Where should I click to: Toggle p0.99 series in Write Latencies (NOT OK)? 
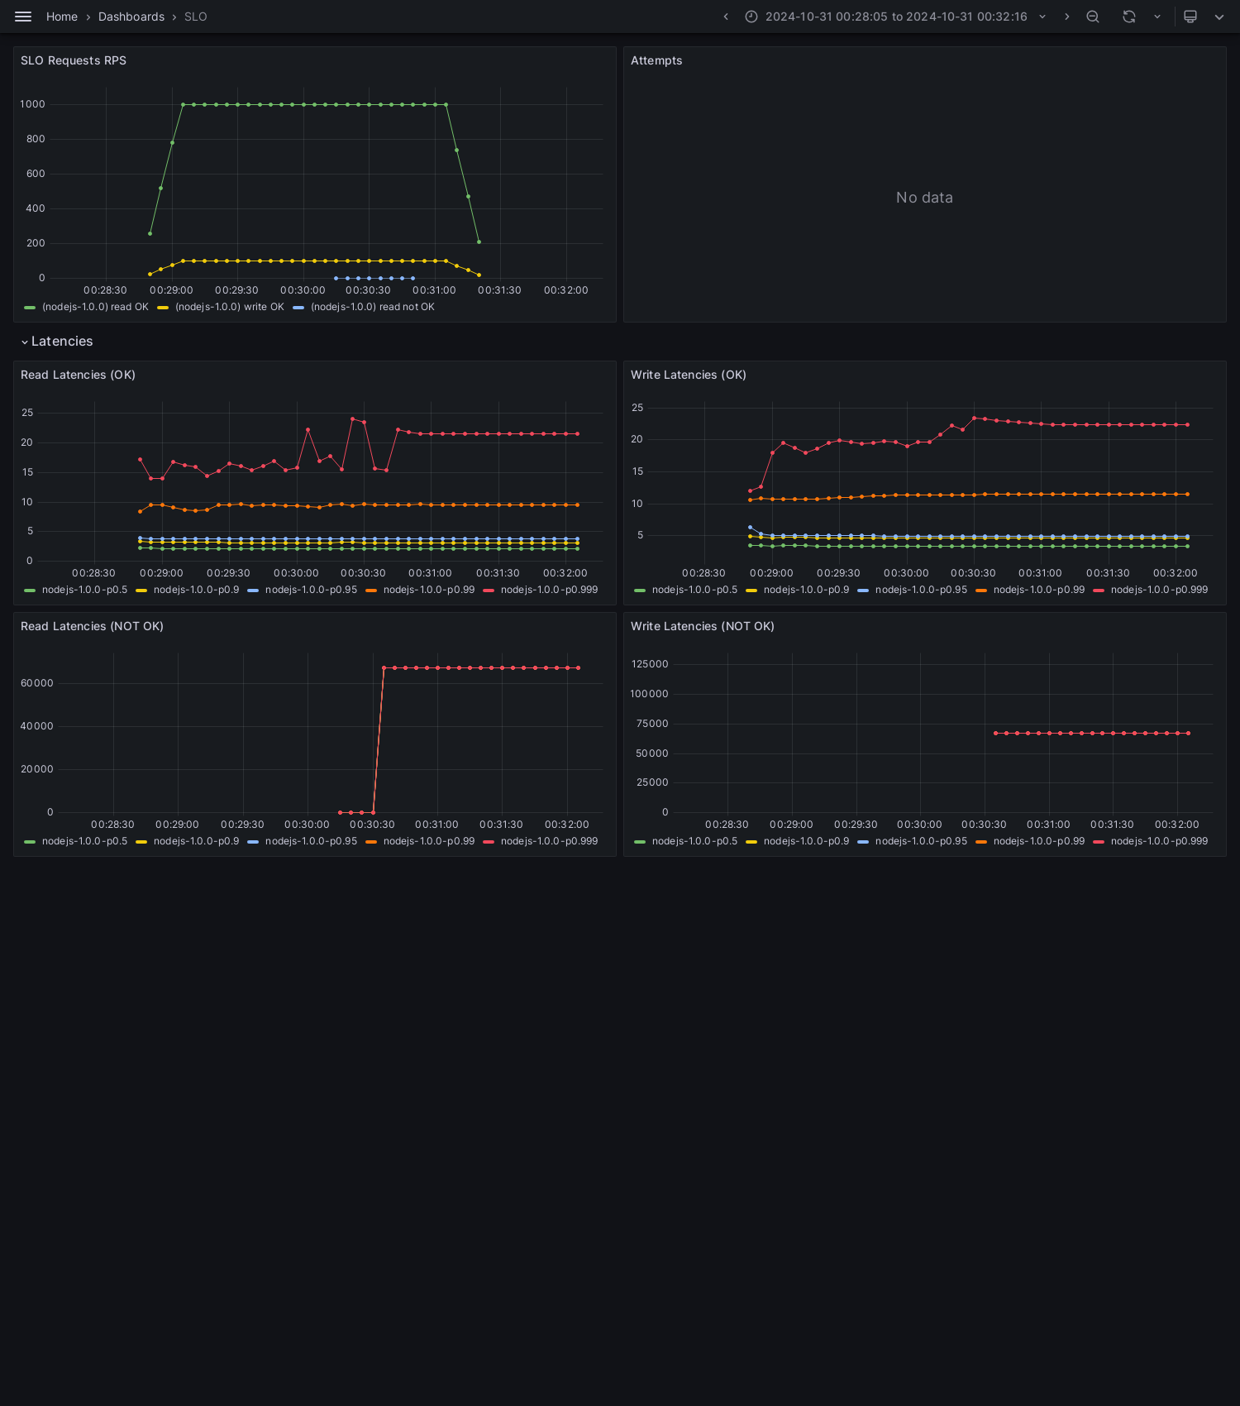click(1039, 841)
